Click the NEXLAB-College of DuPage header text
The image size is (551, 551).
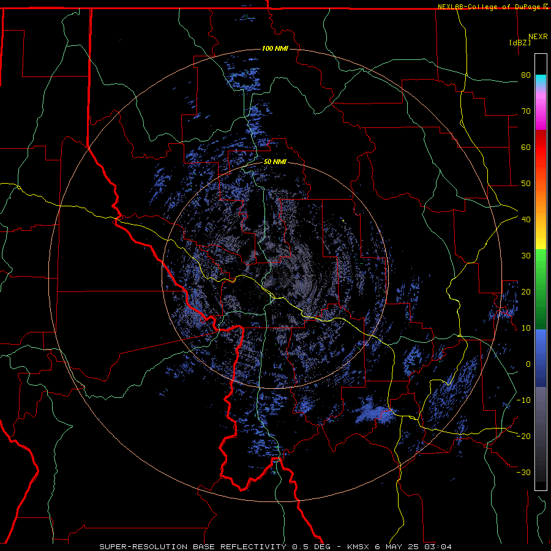(490, 7)
